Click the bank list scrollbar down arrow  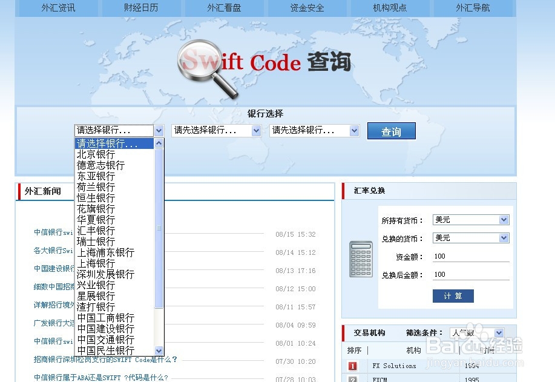tap(159, 351)
